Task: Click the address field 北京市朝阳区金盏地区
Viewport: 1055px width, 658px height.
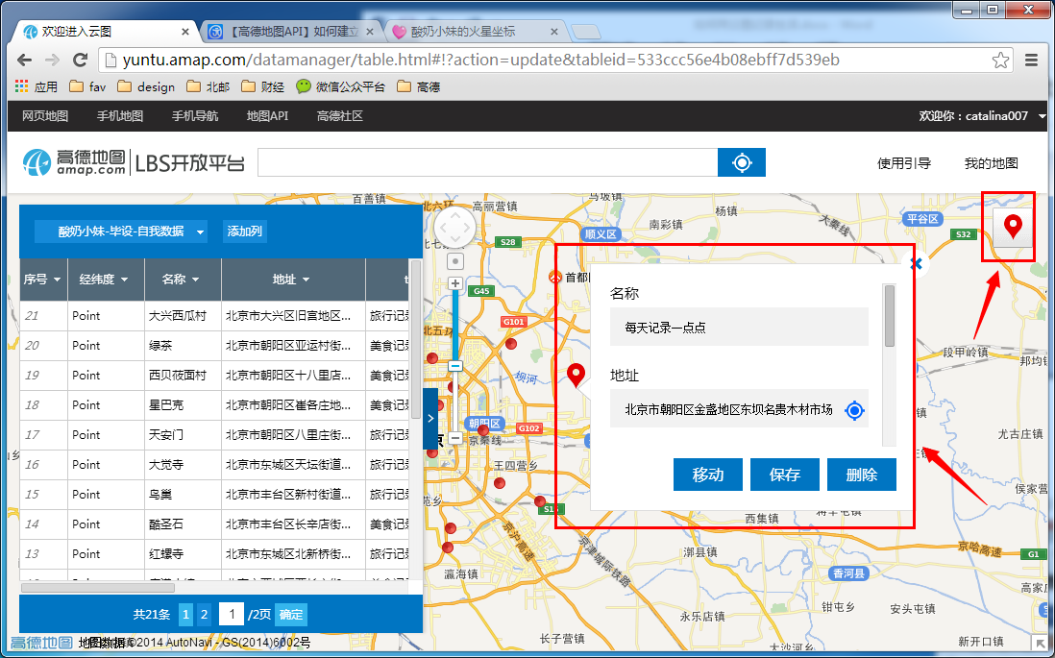Action: pos(739,408)
